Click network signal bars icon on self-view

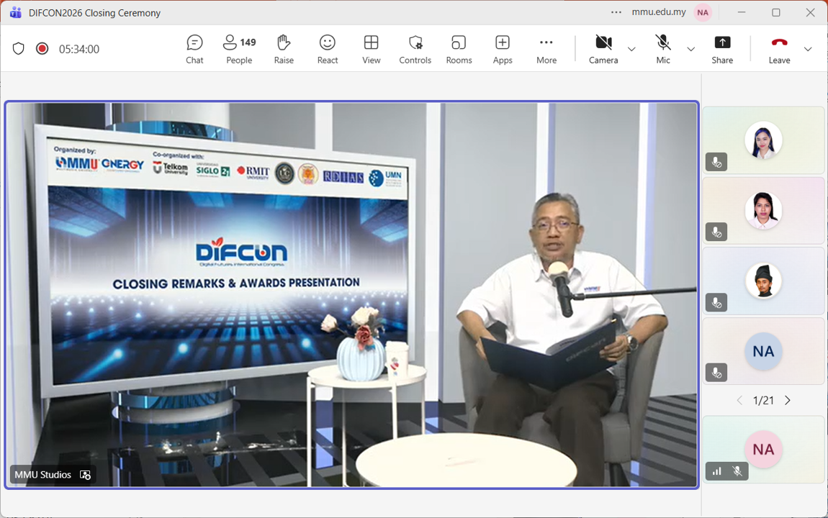pyautogui.click(x=716, y=471)
